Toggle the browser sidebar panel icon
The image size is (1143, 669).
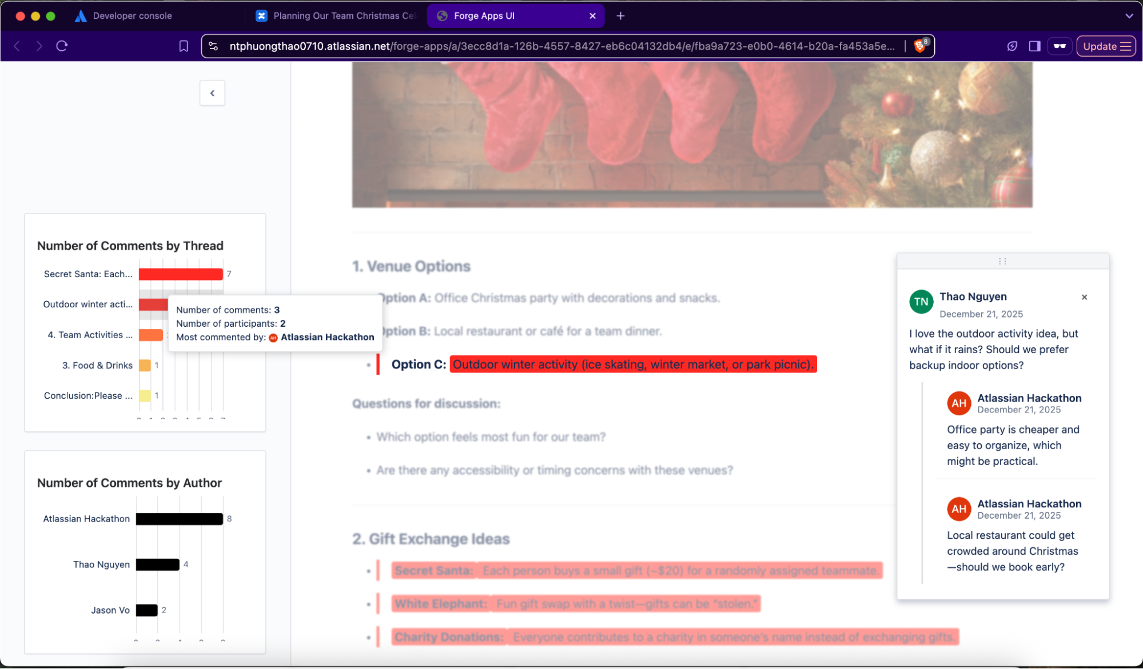(1034, 46)
